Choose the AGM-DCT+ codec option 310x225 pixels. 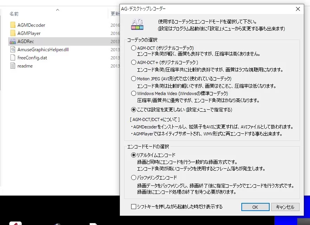click(x=133, y=62)
